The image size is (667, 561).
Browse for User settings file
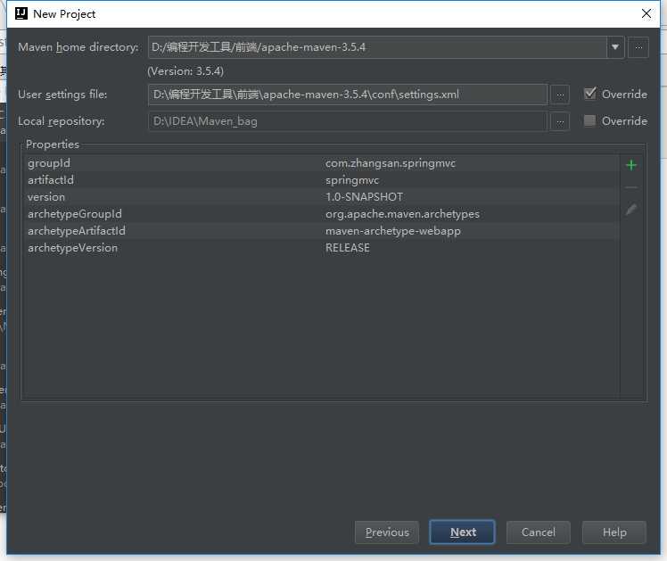tap(560, 95)
